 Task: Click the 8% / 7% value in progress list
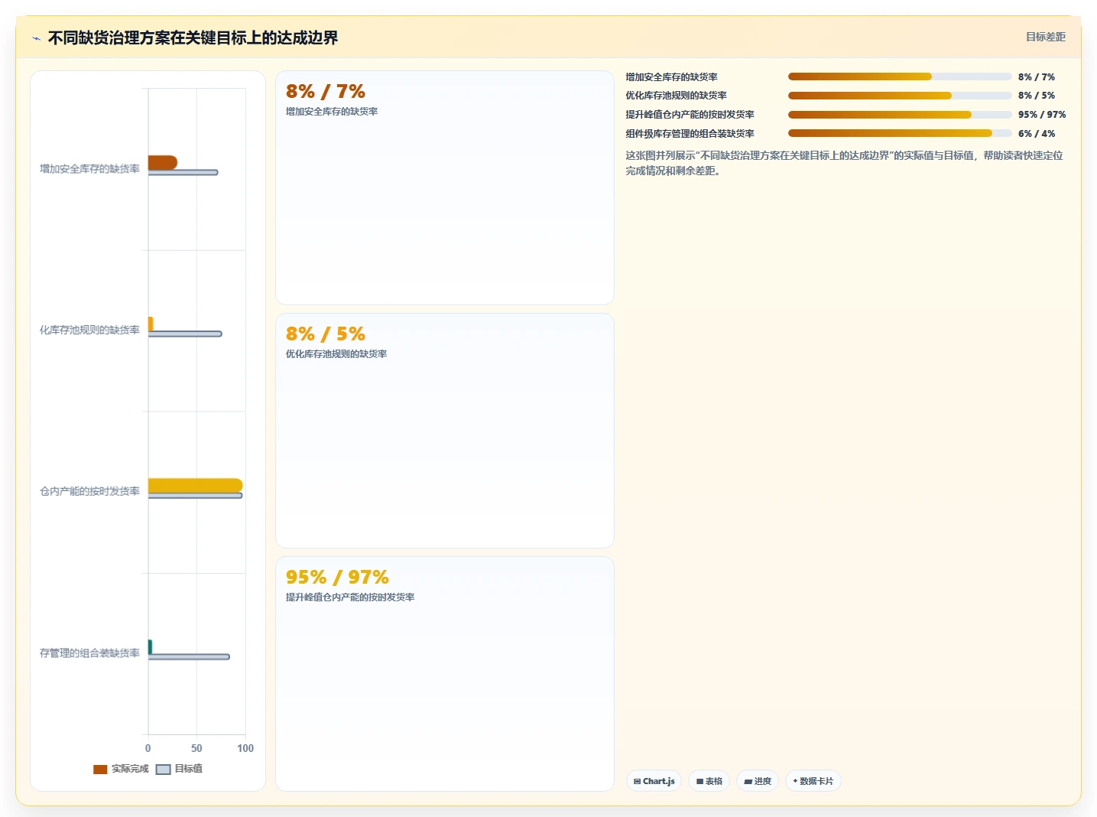coord(1037,77)
